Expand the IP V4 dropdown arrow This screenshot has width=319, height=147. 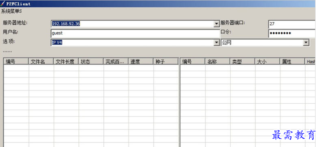pos(216,43)
